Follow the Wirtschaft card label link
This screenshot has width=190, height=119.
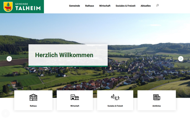[x=75, y=106]
